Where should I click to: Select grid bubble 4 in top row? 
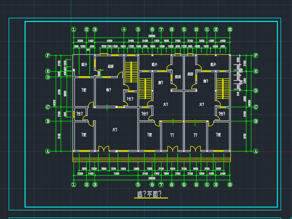click(x=124, y=30)
